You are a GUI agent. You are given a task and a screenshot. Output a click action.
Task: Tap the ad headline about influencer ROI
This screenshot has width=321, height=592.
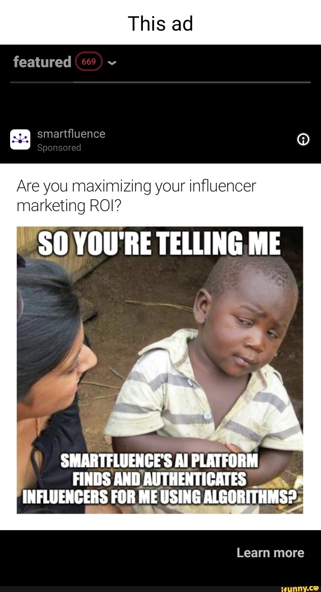[x=136, y=196]
